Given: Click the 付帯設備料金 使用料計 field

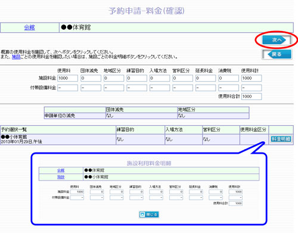Looking at the screenshot, I should (252, 88).
